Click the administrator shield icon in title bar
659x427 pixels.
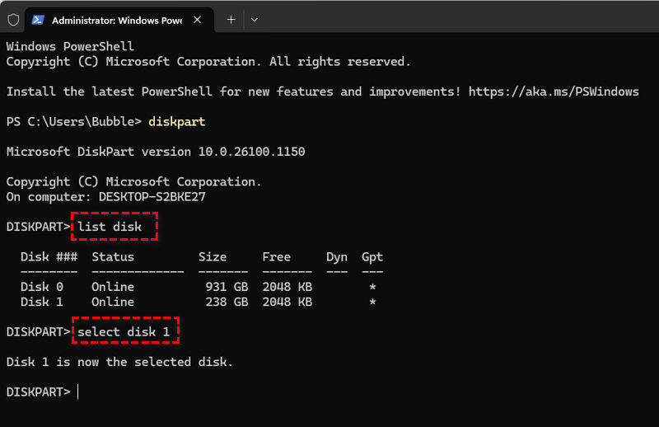pyautogui.click(x=13, y=19)
